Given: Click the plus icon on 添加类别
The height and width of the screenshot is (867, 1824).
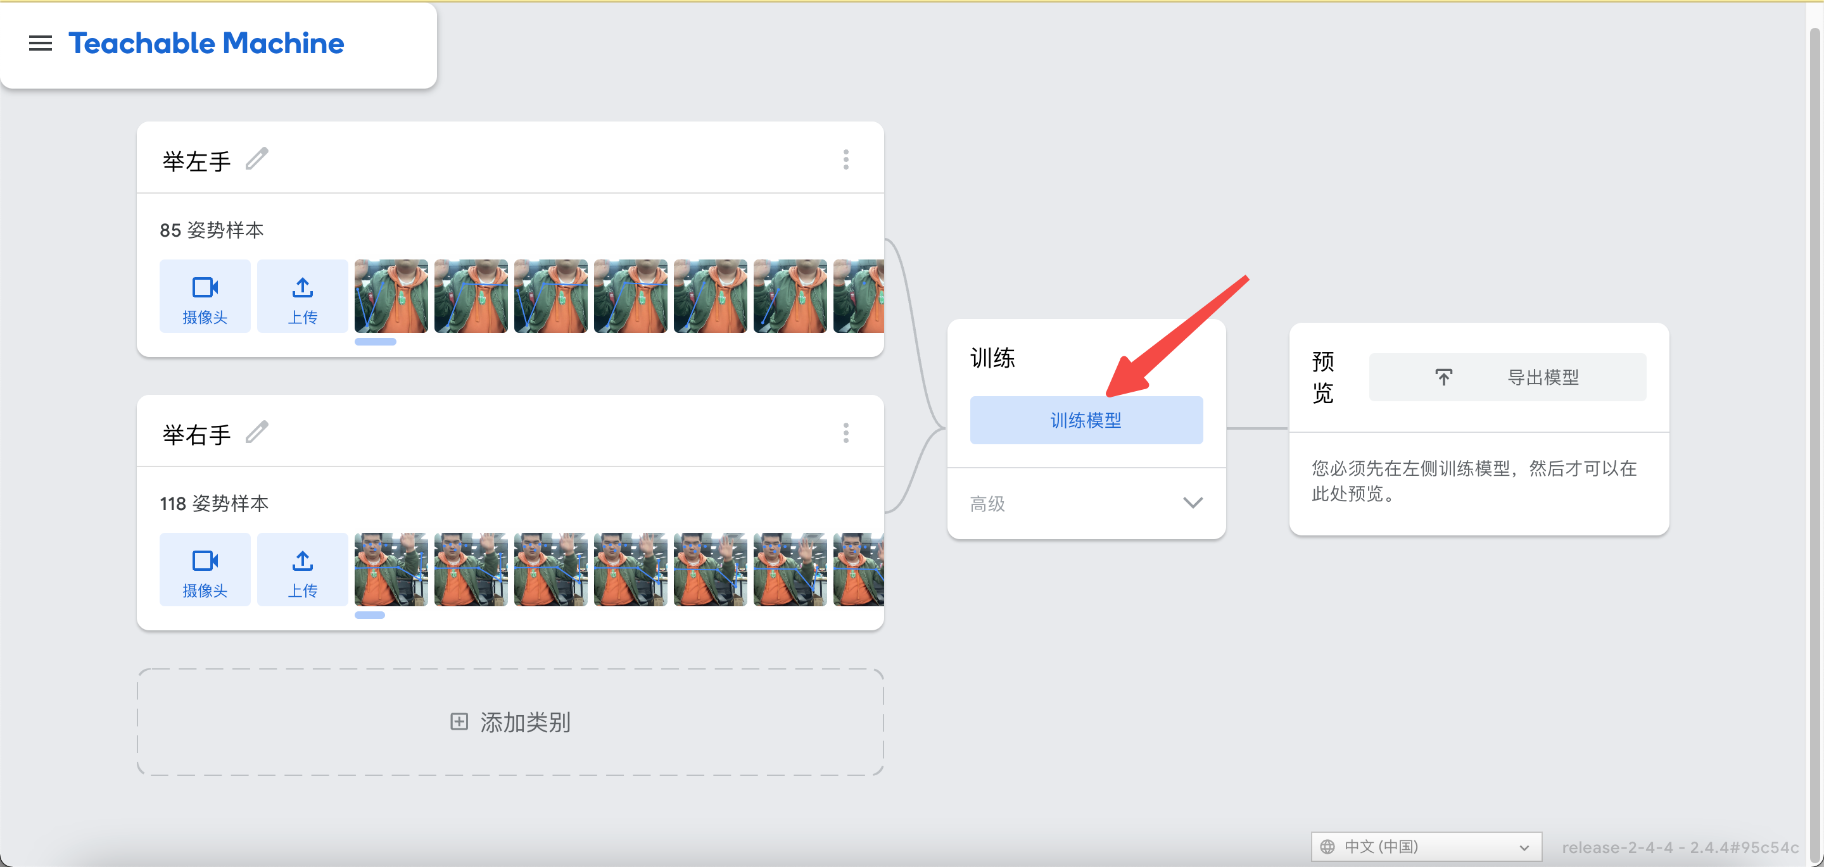Looking at the screenshot, I should [x=459, y=722].
